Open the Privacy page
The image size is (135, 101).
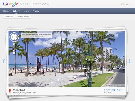36,11
